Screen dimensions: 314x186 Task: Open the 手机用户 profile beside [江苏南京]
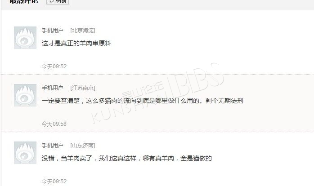(53, 88)
